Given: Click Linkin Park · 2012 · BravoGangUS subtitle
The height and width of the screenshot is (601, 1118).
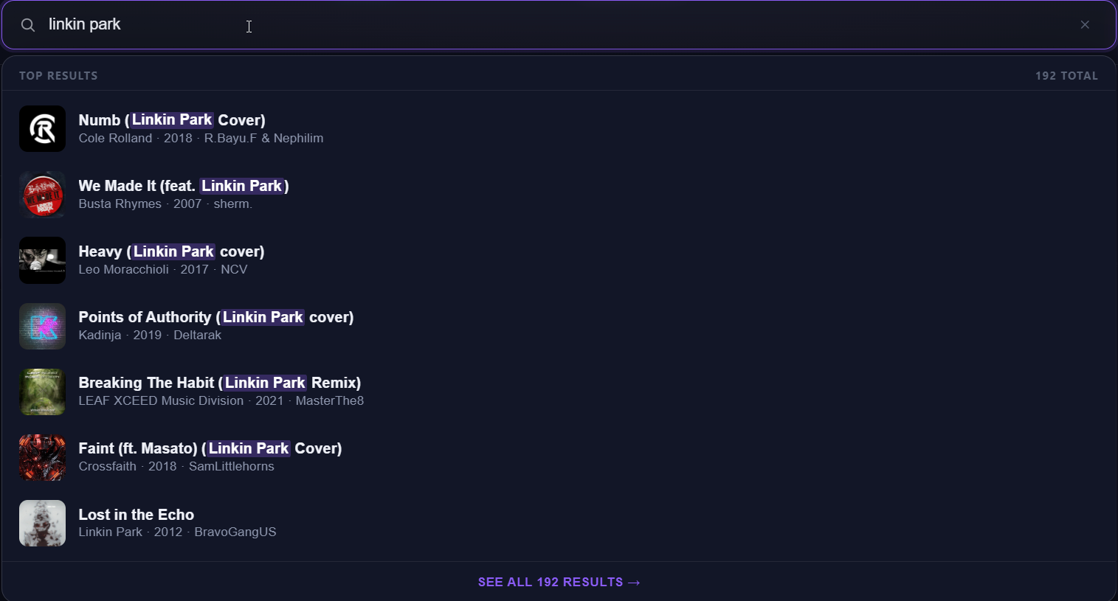Looking at the screenshot, I should click(177, 532).
